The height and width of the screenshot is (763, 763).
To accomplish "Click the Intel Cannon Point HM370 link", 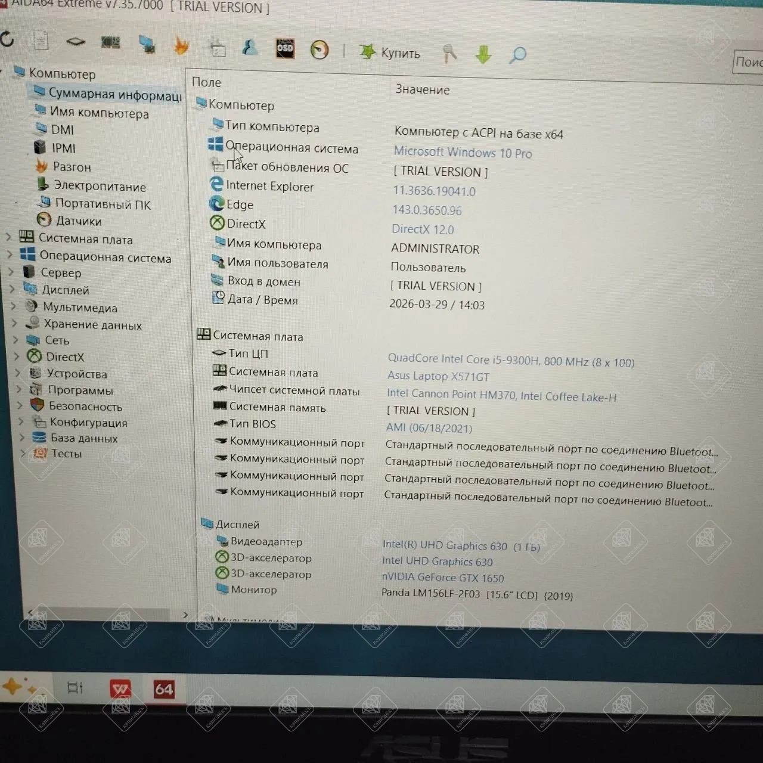I will [x=501, y=395].
